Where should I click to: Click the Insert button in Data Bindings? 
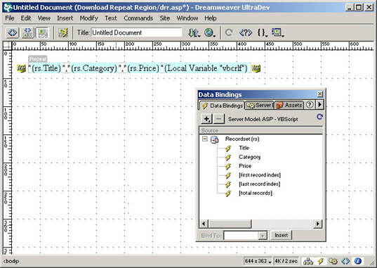(281, 235)
